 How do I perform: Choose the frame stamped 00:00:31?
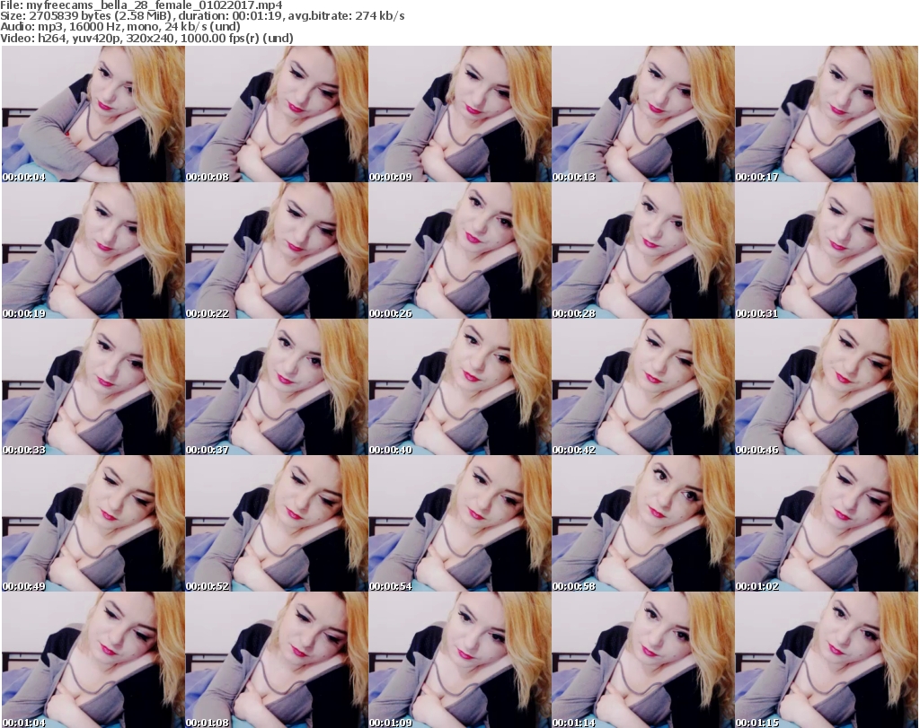[827, 250]
